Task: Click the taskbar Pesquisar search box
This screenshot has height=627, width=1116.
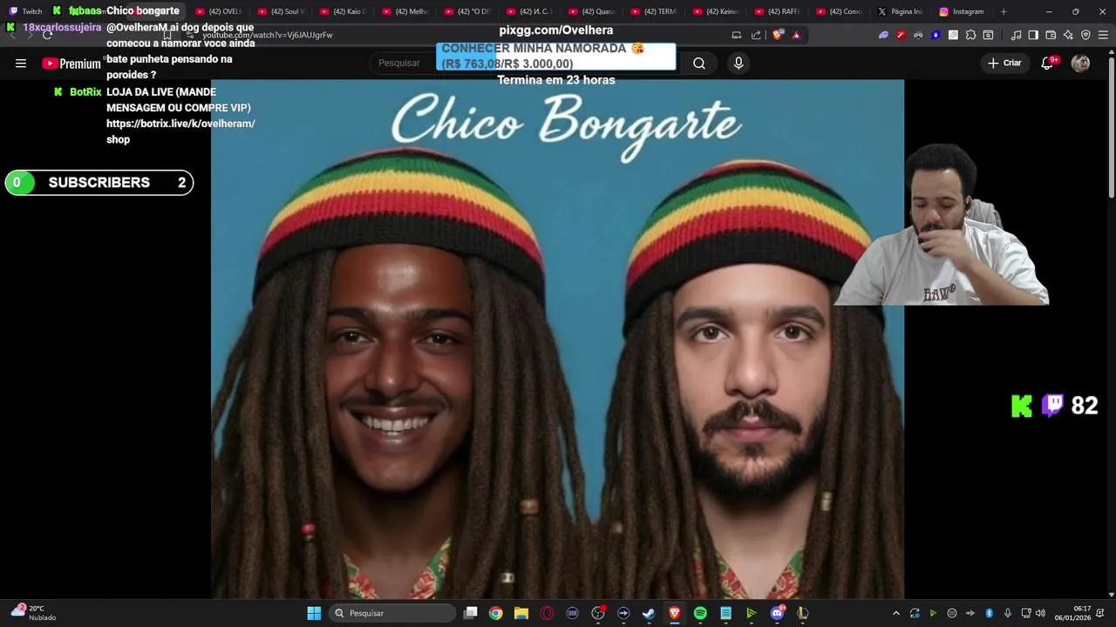Action: [x=392, y=613]
